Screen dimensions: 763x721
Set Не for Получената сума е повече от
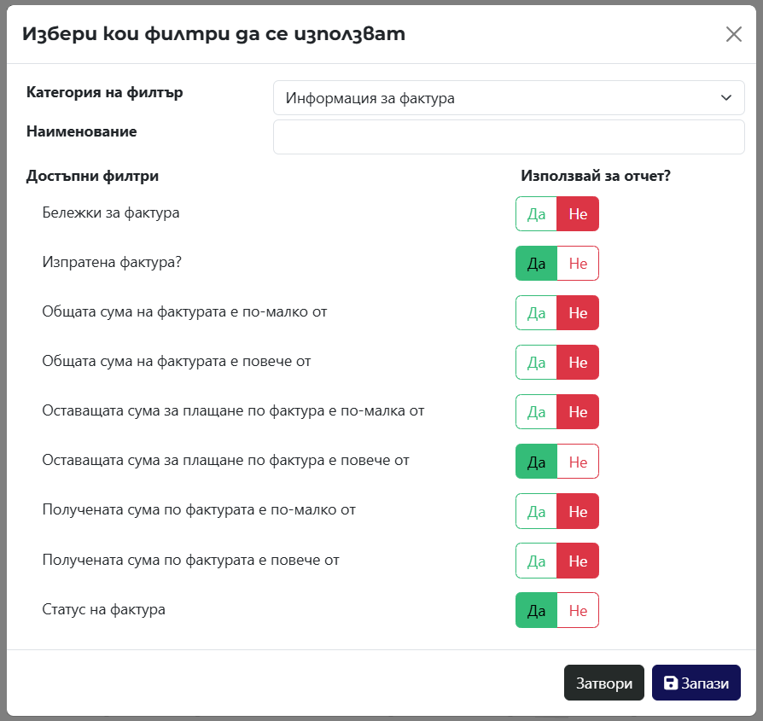[x=578, y=561]
